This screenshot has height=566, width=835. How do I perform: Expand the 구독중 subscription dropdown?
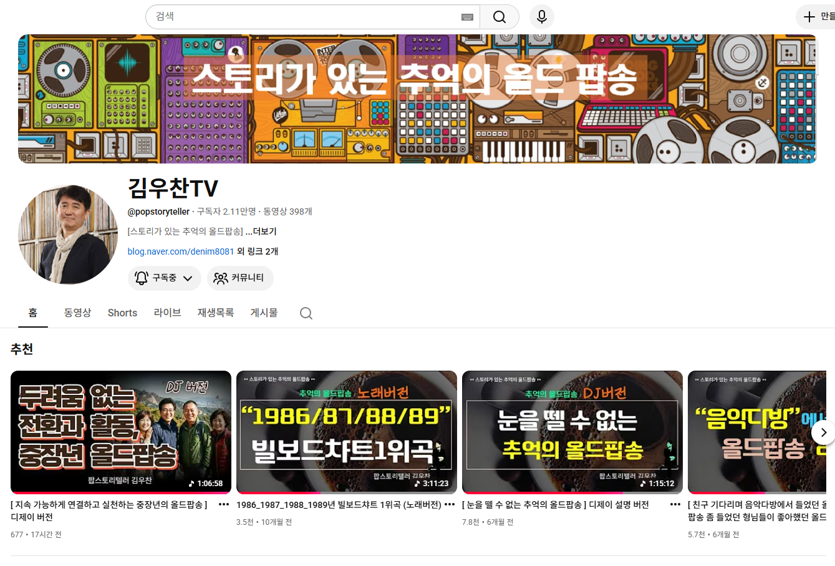pyautogui.click(x=165, y=278)
